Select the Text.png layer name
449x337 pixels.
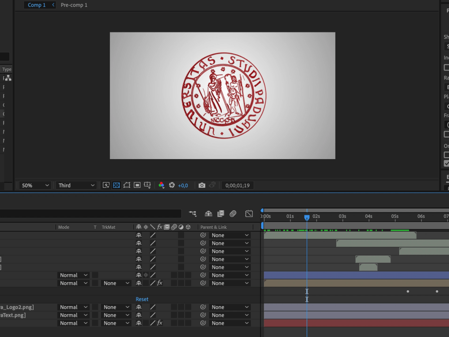point(13,315)
